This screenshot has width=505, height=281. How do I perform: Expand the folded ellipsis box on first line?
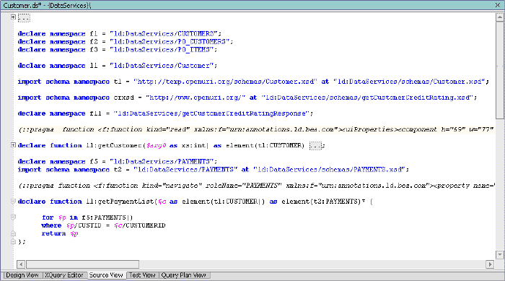click(24, 18)
